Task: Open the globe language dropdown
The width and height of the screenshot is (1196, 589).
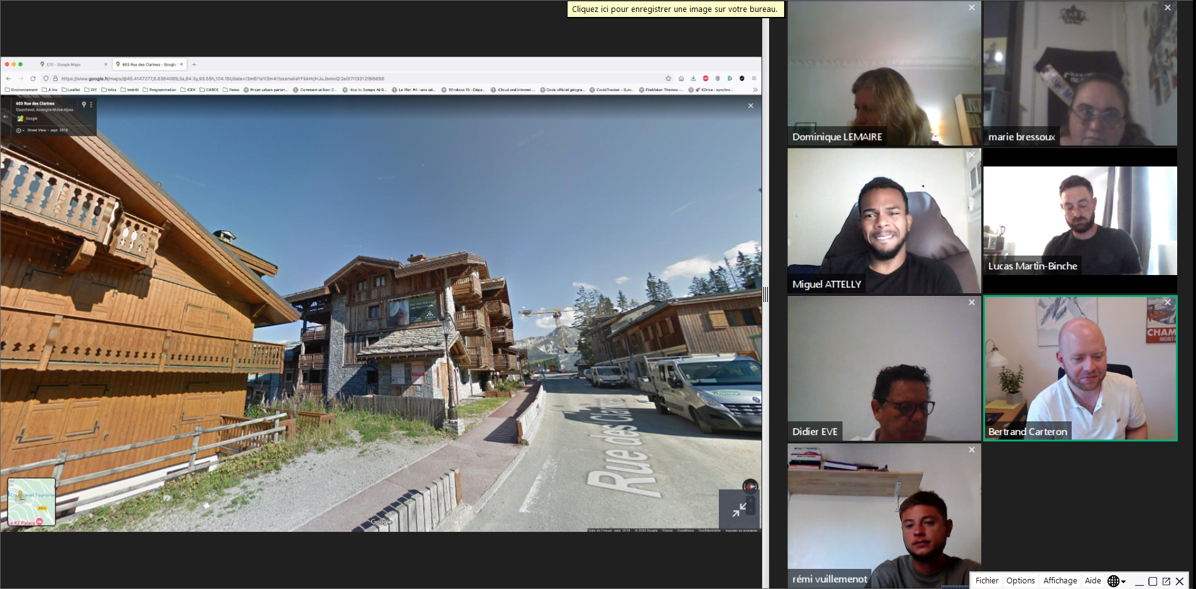Action: point(1117,581)
